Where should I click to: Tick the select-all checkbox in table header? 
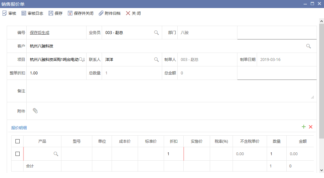(x=18, y=141)
